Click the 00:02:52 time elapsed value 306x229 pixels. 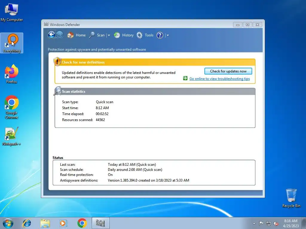pyautogui.click(x=102, y=114)
